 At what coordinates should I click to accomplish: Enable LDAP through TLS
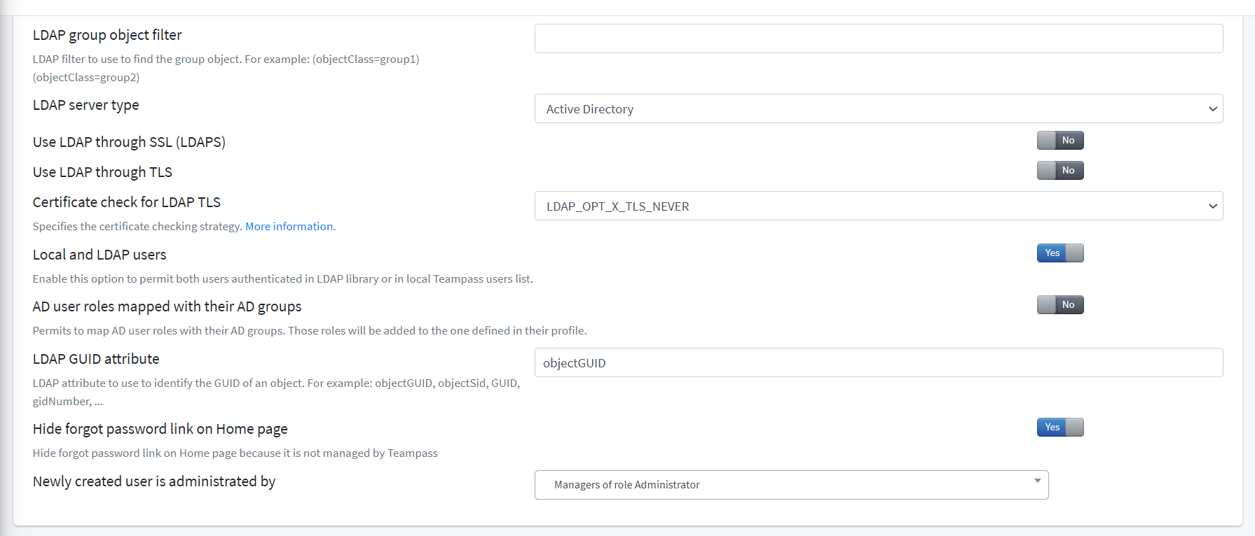(x=1059, y=170)
